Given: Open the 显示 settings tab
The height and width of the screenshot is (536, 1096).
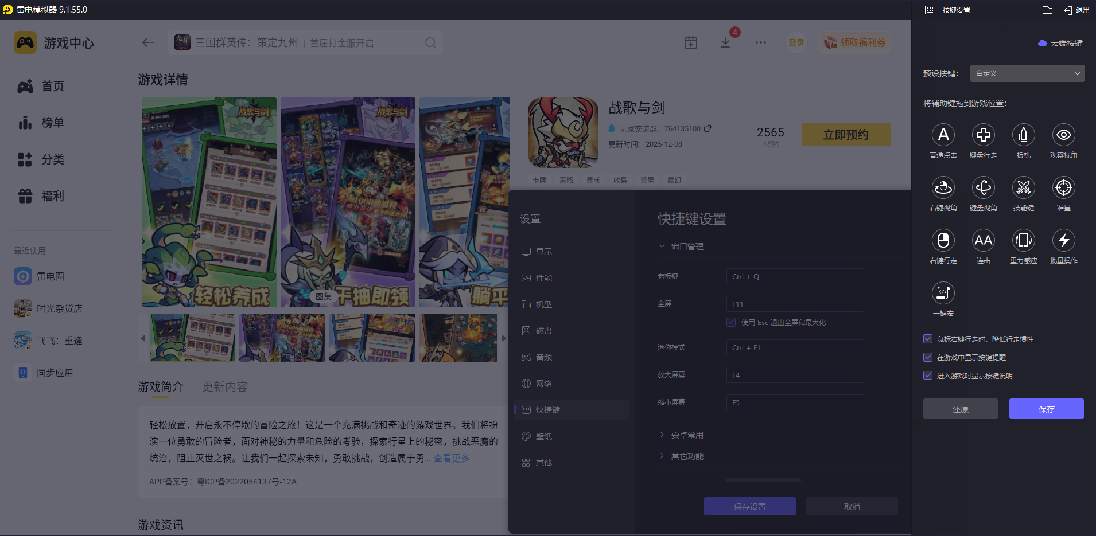Looking at the screenshot, I should point(572,252).
